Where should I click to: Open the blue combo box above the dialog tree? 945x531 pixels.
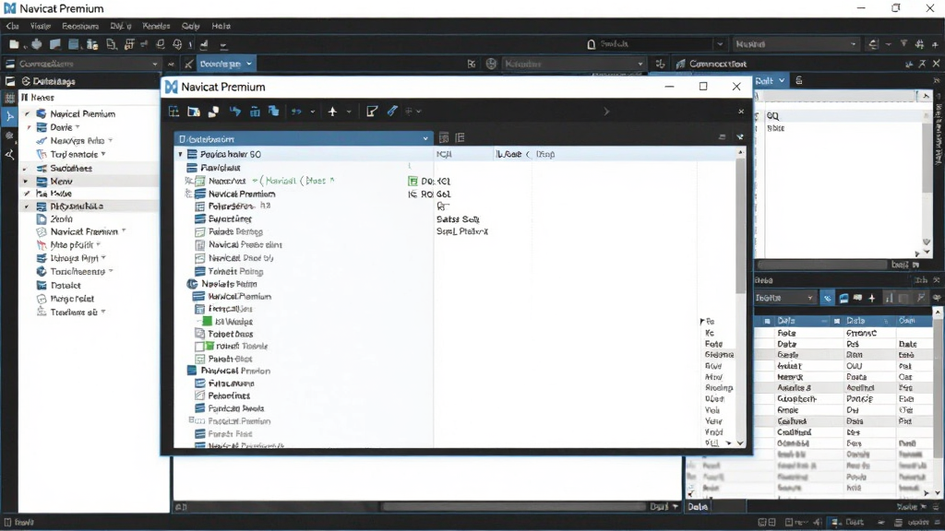tap(303, 138)
